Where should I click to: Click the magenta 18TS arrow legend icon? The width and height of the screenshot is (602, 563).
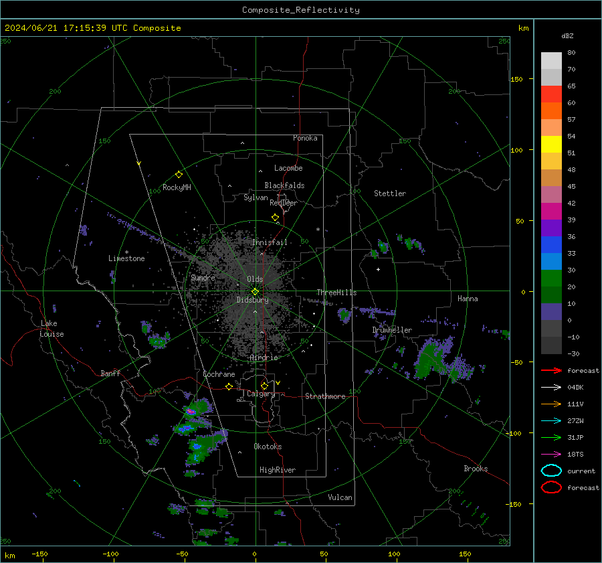[x=551, y=455]
